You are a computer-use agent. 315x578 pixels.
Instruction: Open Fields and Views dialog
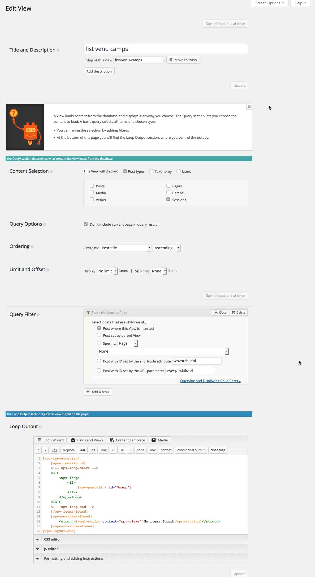87,440
